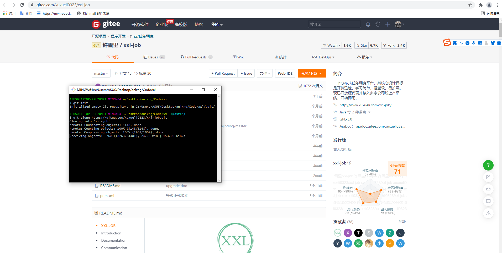This screenshot has height=253, width=502.
Task: Open the notifications bell icon
Action: click(x=368, y=24)
